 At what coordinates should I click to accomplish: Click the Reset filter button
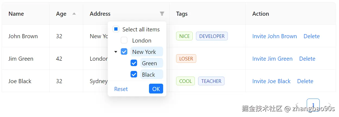[121, 89]
